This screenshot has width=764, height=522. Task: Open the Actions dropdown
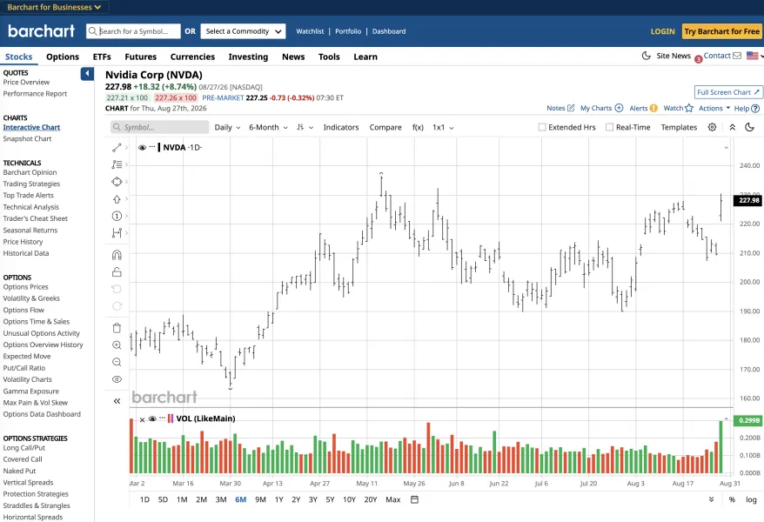click(x=714, y=108)
